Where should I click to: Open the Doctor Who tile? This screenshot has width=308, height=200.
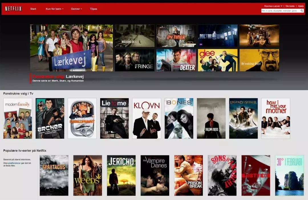point(218,36)
